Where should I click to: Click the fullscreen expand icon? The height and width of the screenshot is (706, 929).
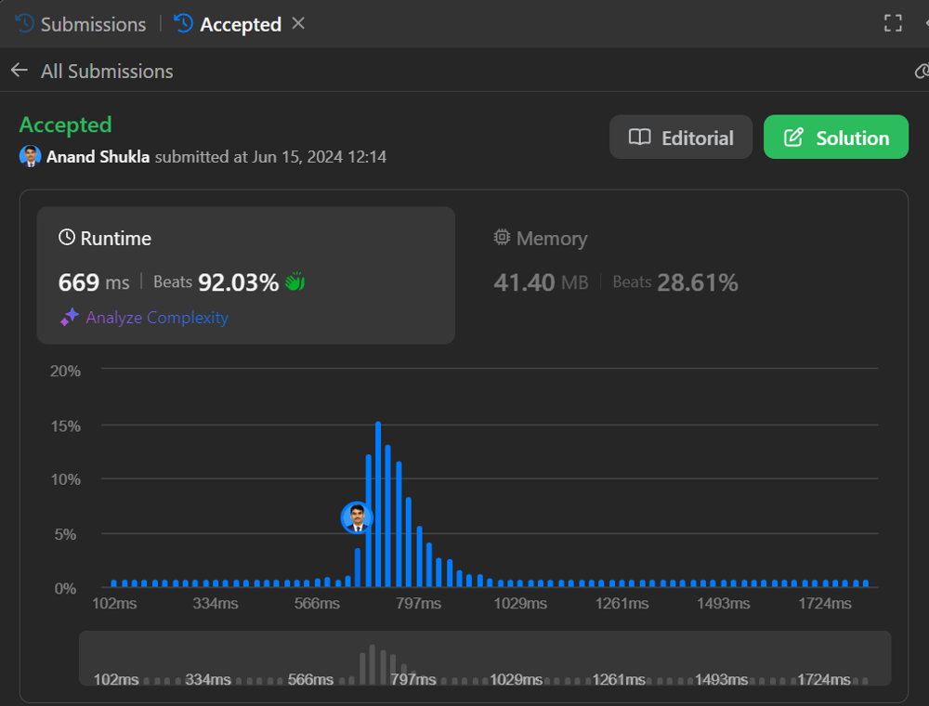pyautogui.click(x=893, y=24)
